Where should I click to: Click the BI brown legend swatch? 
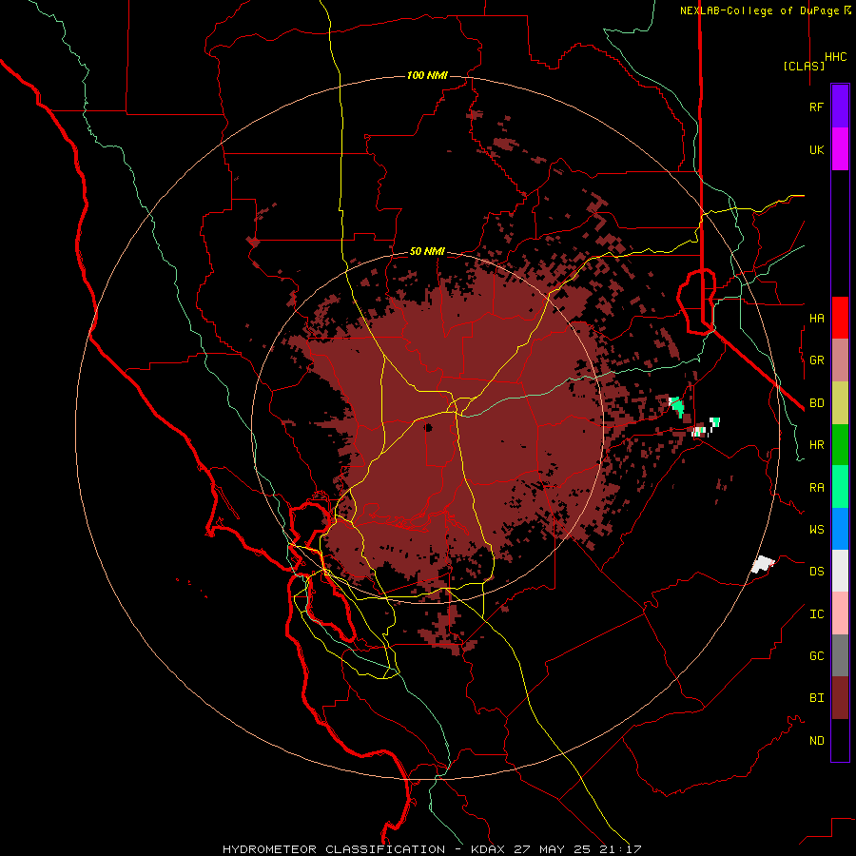(840, 698)
